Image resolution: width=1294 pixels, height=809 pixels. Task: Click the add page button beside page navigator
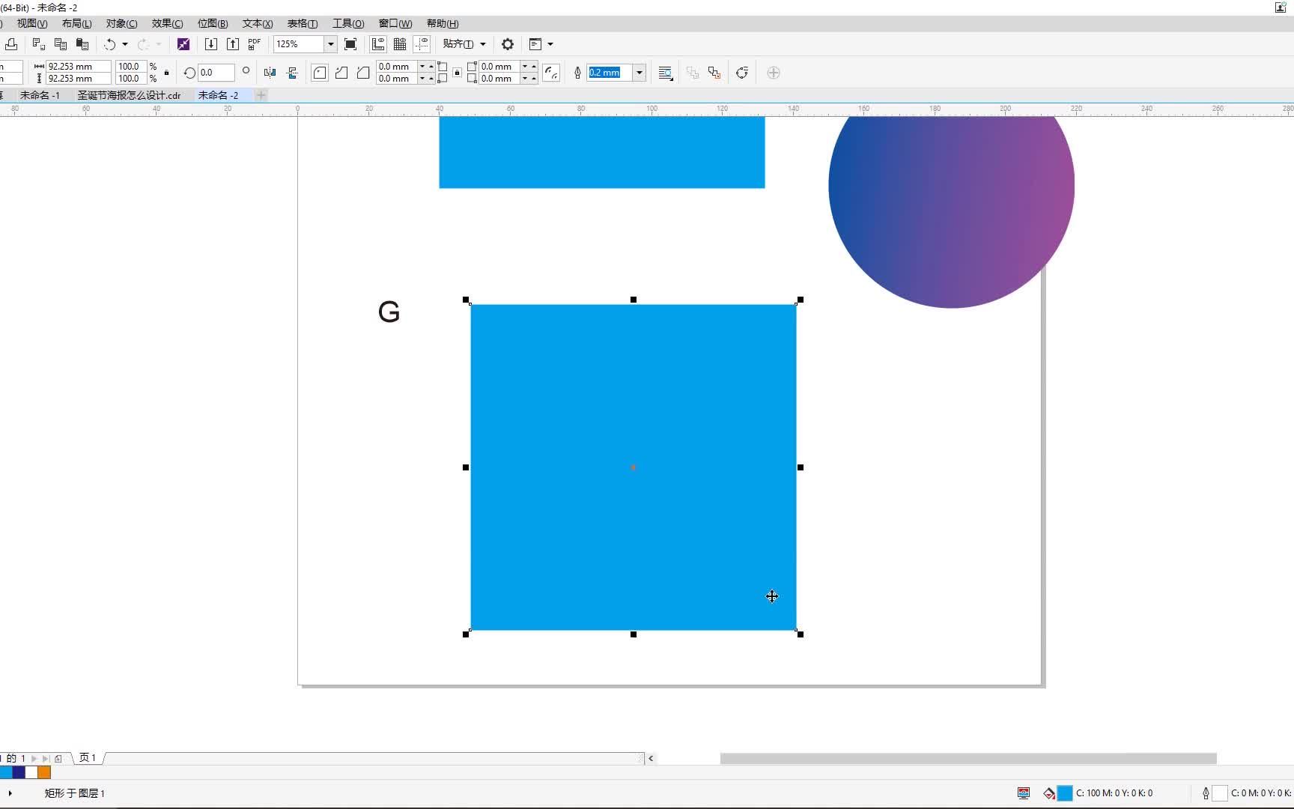pos(58,758)
